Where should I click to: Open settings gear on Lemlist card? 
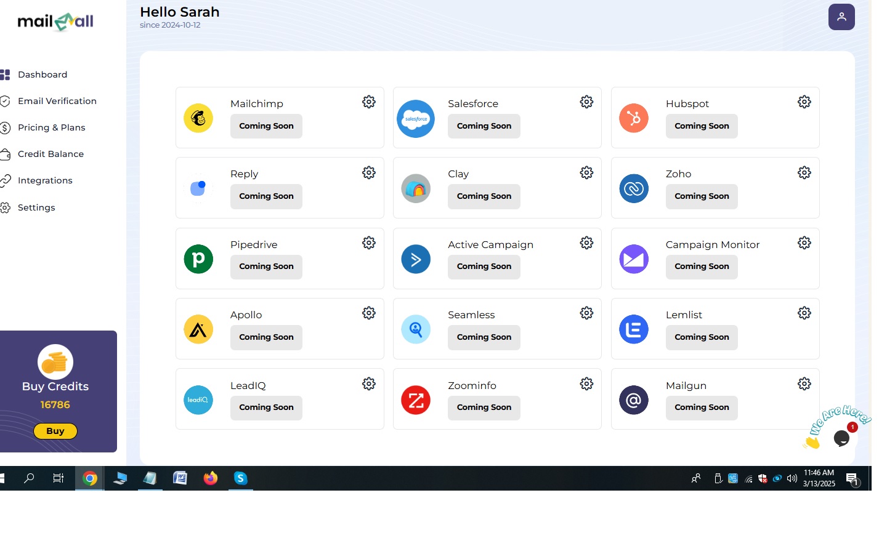[804, 313]
